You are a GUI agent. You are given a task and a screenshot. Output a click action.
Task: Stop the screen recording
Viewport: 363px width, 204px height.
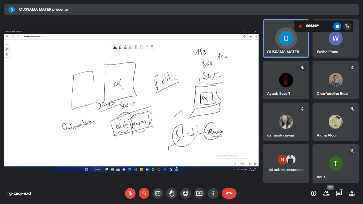point(337,26)
